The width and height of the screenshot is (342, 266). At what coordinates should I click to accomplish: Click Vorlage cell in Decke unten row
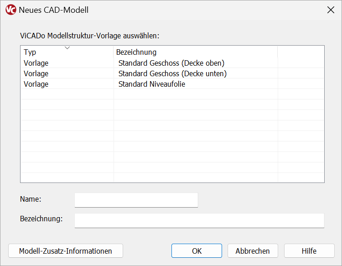[x=36, y=73]
